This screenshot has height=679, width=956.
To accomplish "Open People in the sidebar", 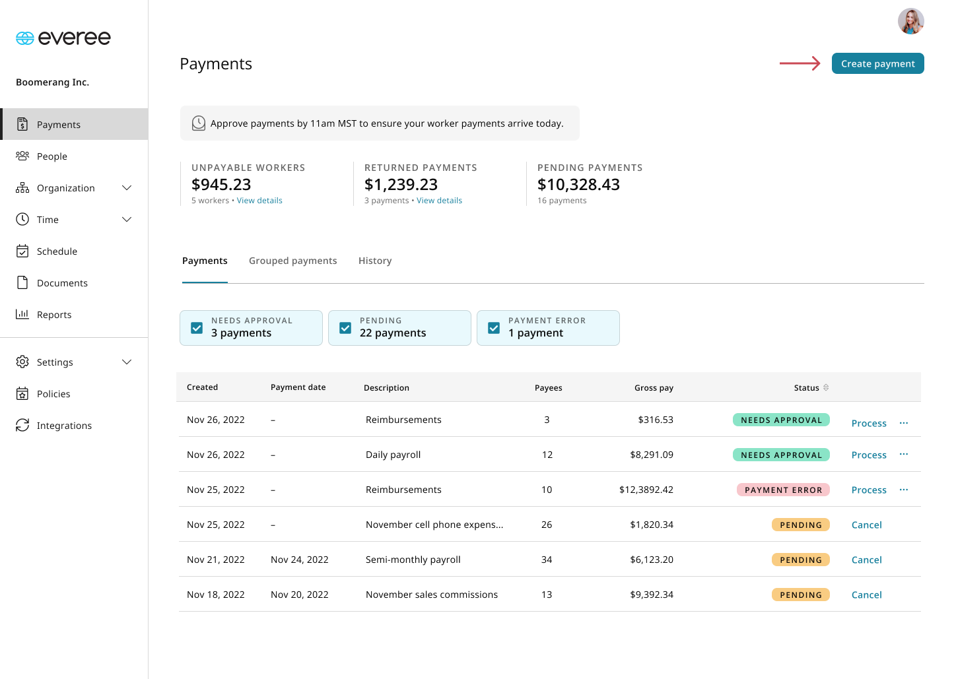I will pyautogui.click(x=74, y=156).
